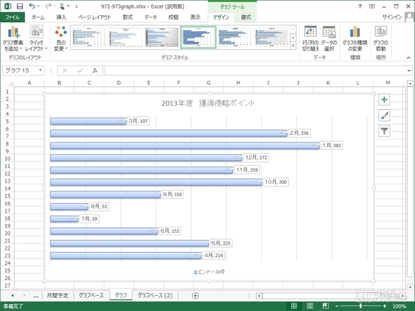Click the 100% zoom level
The width and height of the screenshot is (415, 311).
(399, 306)
